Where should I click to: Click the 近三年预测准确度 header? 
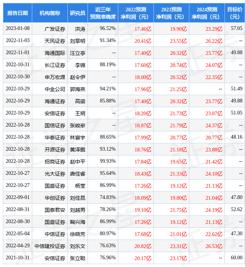[x=103, y=13]
